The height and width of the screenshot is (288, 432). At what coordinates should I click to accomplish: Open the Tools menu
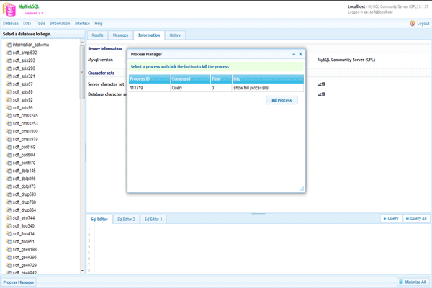(40, 23)
